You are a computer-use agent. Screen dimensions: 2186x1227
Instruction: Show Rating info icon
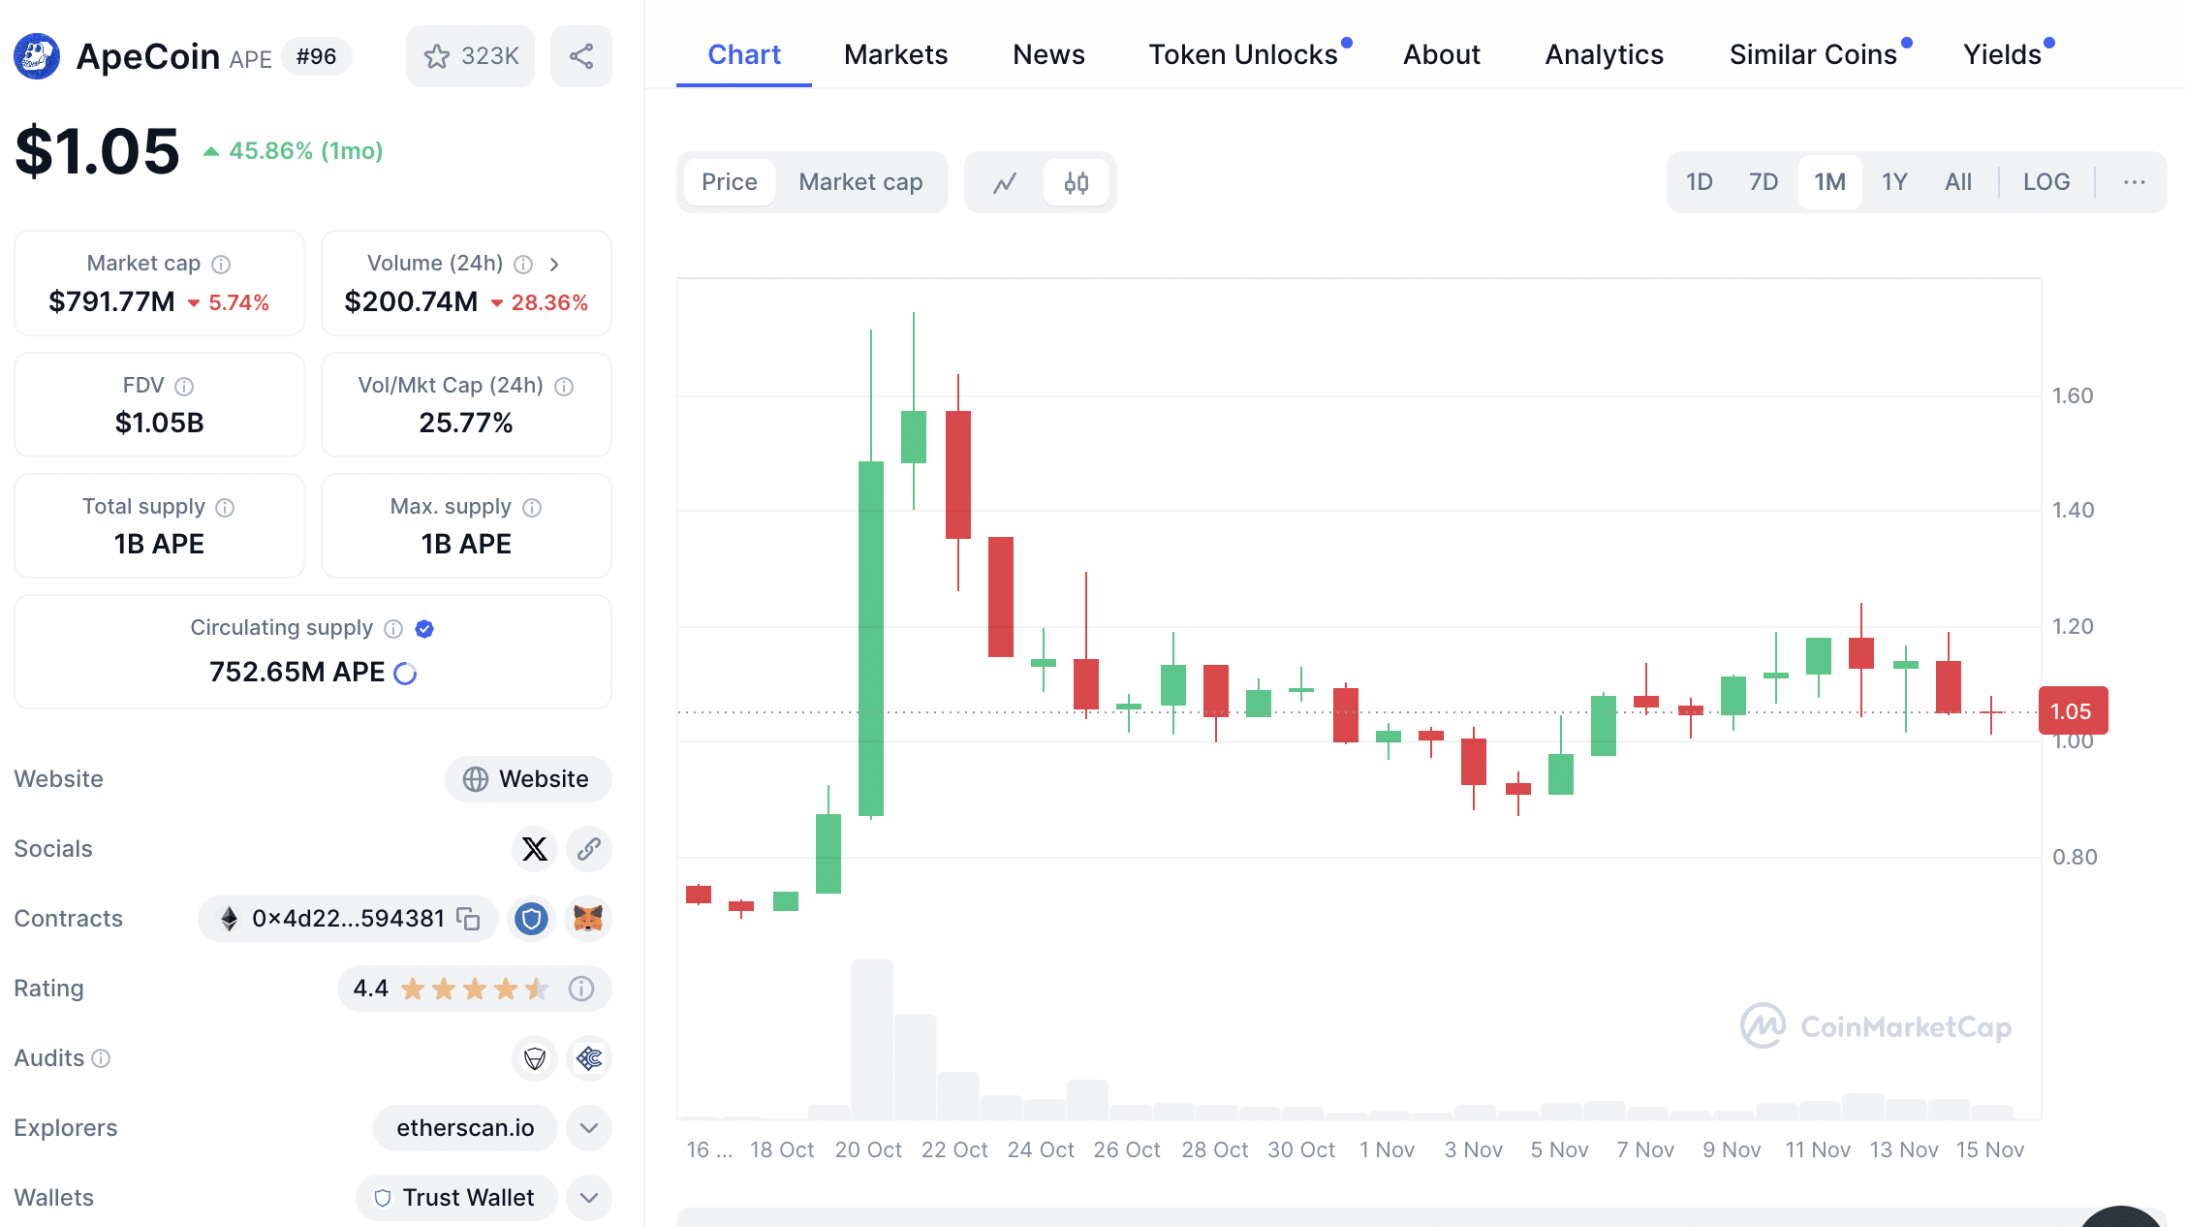[581, 989]
